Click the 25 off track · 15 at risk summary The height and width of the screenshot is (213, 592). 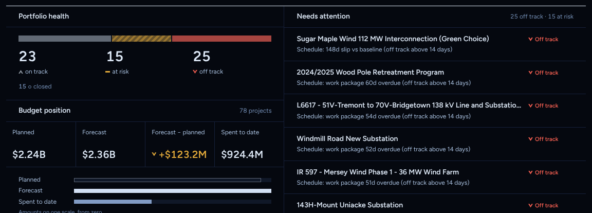click(x=542, y=16)
